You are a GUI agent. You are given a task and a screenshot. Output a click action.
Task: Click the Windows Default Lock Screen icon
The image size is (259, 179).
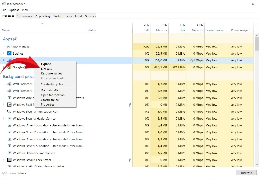tap(9, 160)
